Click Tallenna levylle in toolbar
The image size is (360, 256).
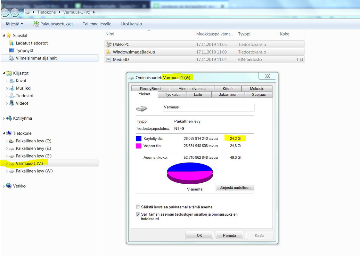click(97, 24)
